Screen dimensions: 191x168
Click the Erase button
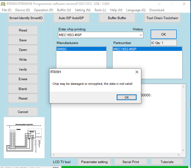coord(23,79)
